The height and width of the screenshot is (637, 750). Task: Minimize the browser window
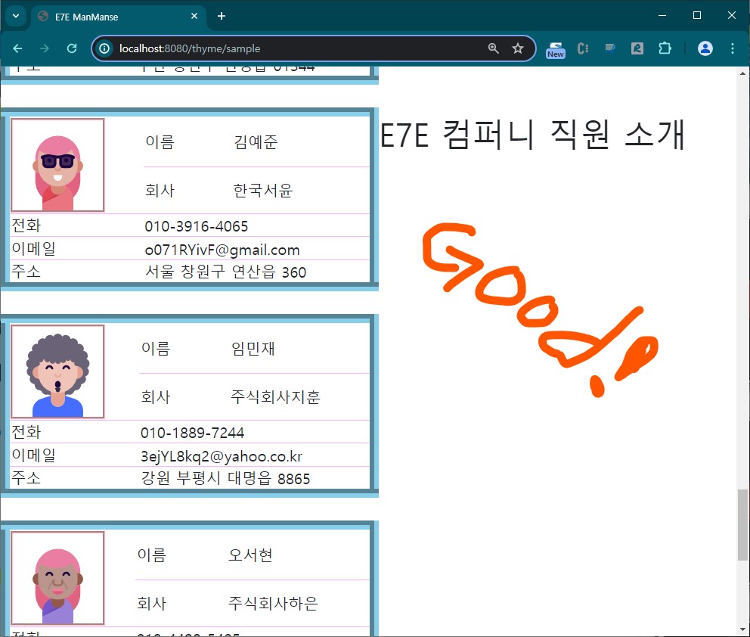click(662, 16)
